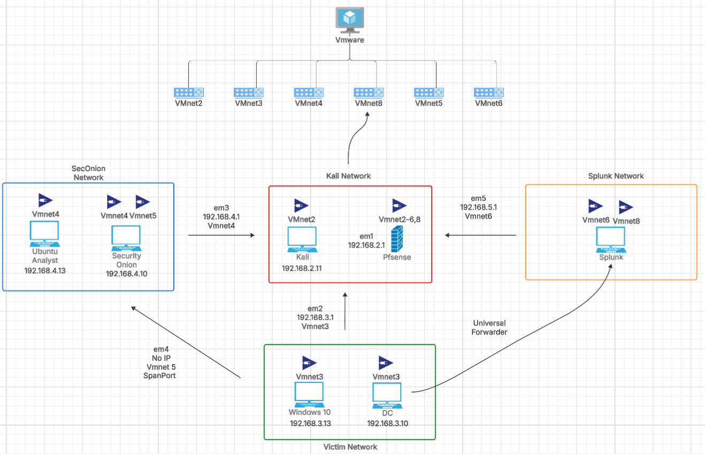The image size is (705, 454).
Task: Click the em2 192.168.3.1 interface label
Action: (x=315, y=317)
